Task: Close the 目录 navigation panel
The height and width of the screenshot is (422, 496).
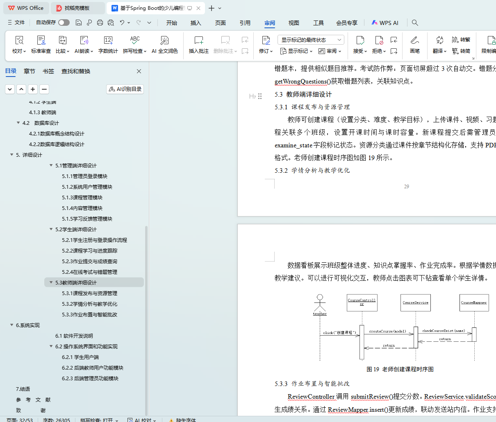Action: click(139, 71)
